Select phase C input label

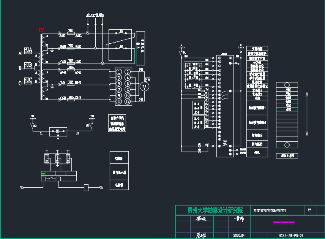pyautogui.click(x=20, y=83)
